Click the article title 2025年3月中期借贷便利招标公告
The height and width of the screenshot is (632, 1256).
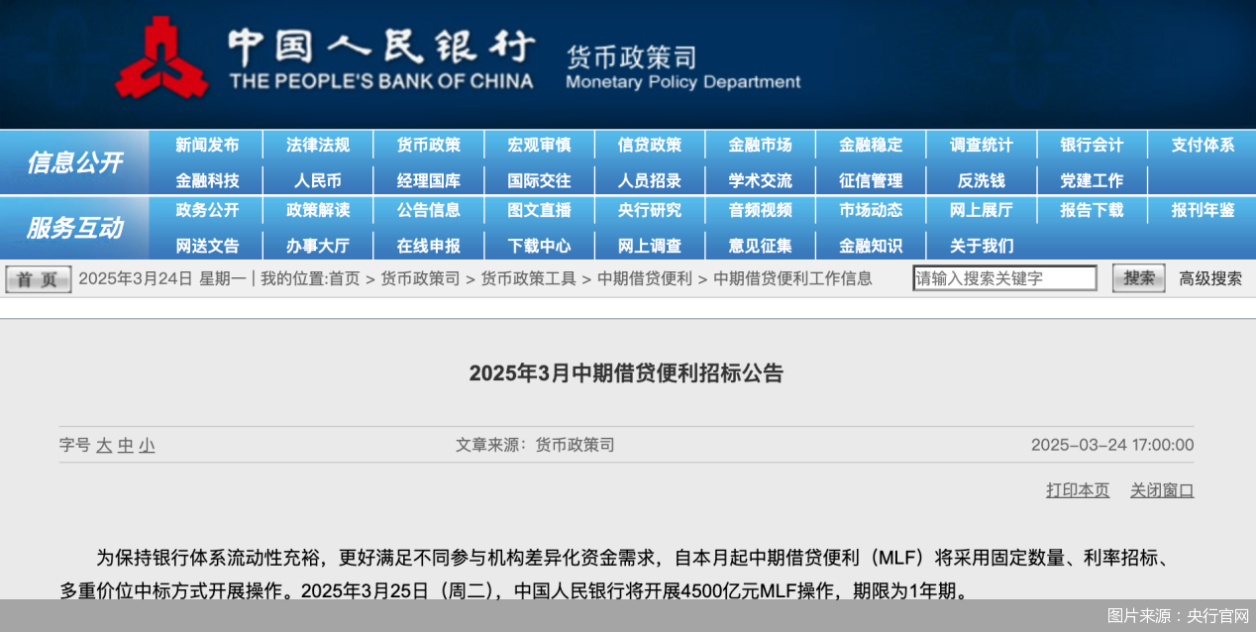click(x=626, y=373)
